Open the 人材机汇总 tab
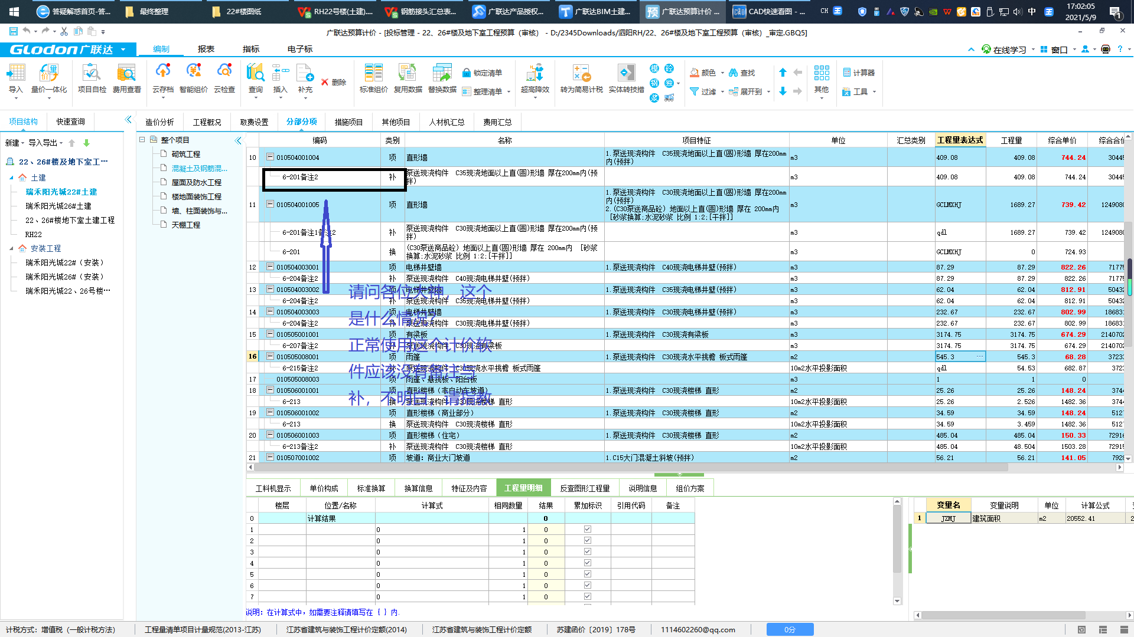Viewport: 1134px width, 637px height. point(447,122)
